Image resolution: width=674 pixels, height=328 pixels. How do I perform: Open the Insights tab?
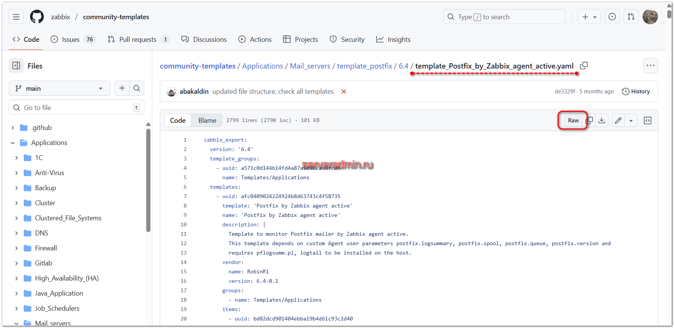point(393,40)
